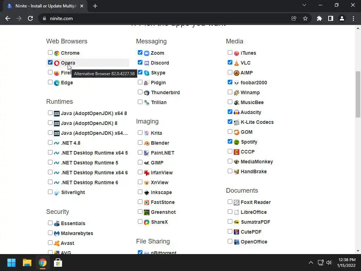Share this page via share icon
Viewport: 361px width, 271px height.
point(294,18)
